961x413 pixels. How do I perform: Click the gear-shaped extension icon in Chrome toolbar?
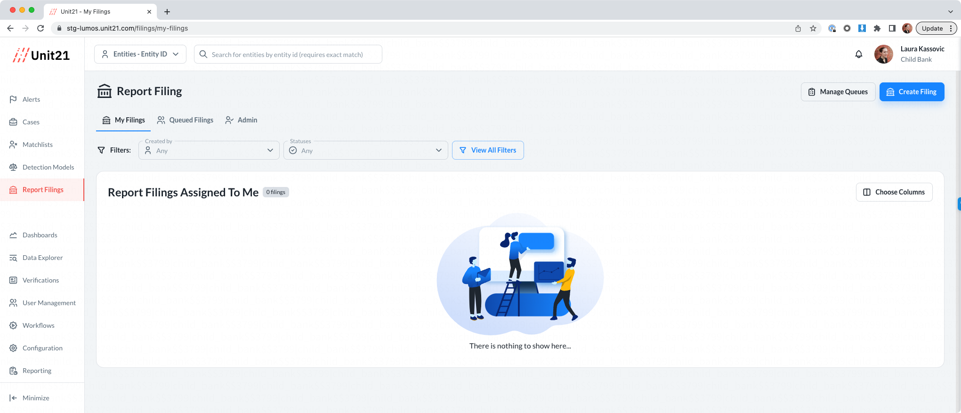[847, 28]
